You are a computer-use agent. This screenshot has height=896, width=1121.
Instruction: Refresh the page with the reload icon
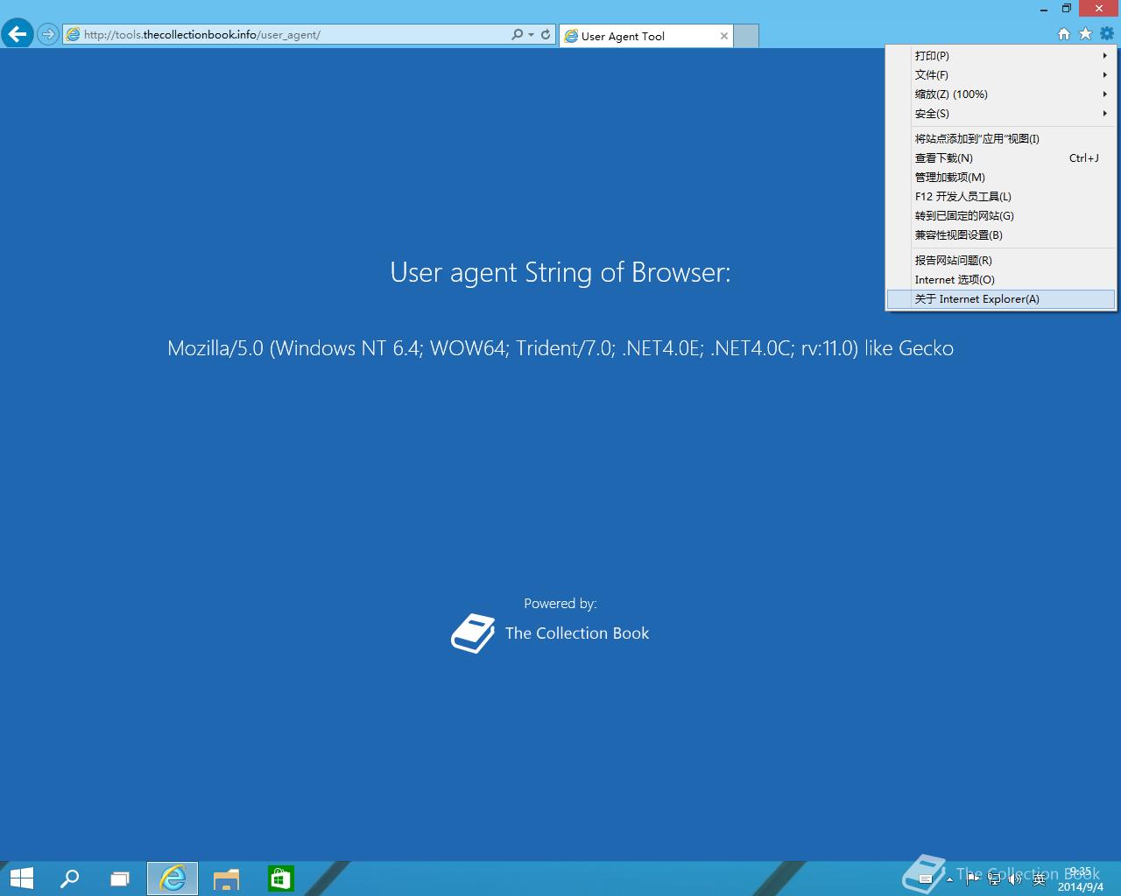tap(546, 34)
